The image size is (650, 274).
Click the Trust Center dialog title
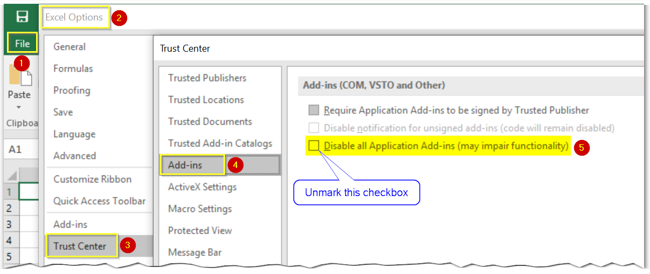185,48
